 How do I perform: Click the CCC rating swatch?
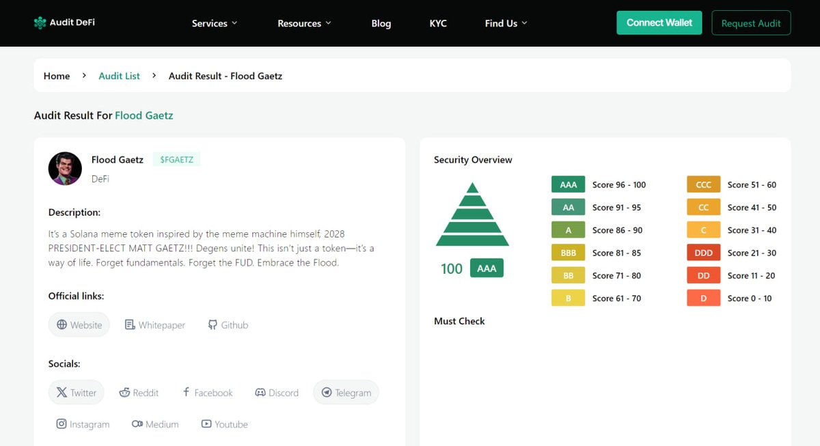pos(704,184)
